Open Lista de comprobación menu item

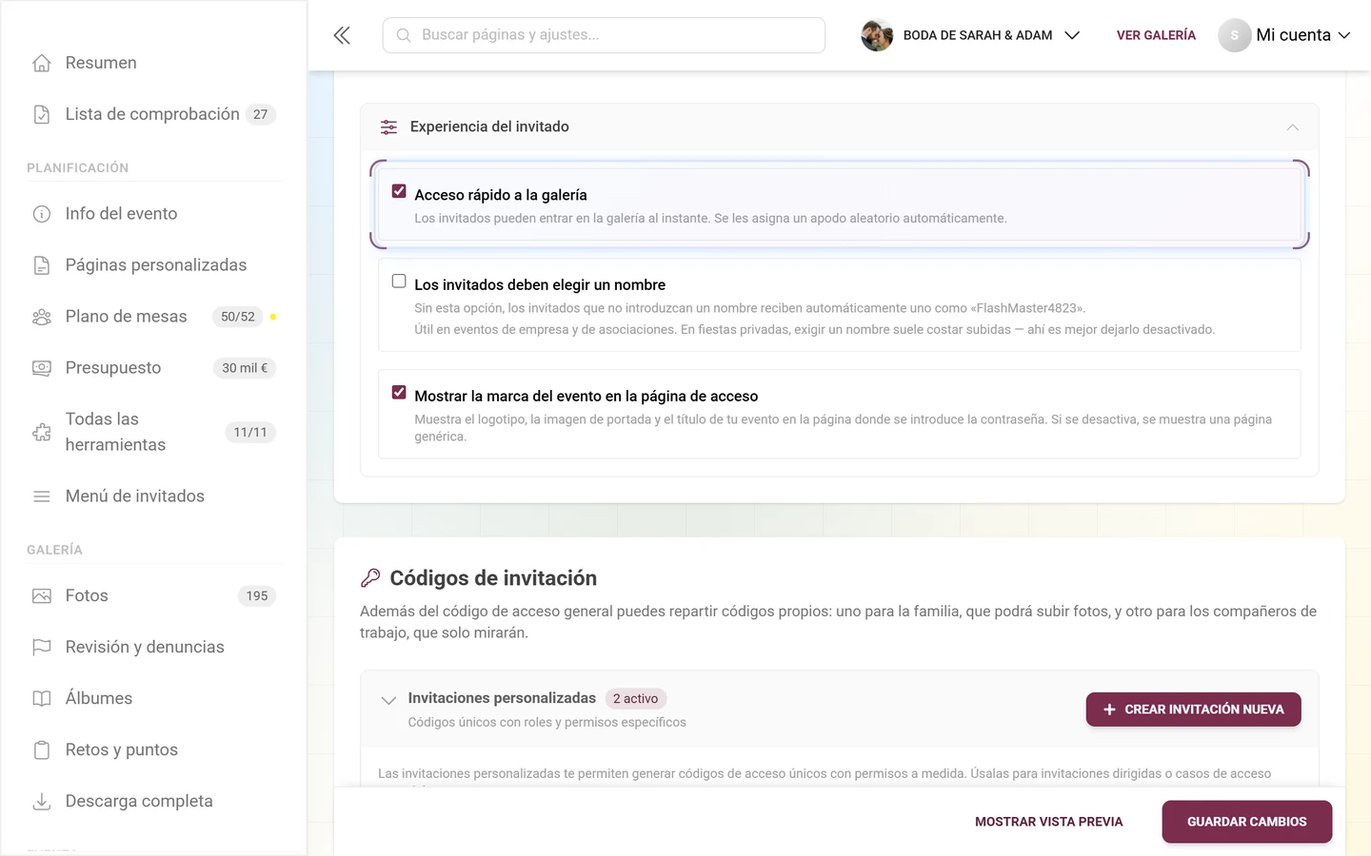point(153,114)
